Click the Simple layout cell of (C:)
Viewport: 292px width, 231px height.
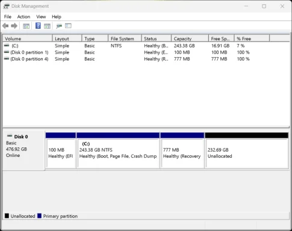point(62,46)
